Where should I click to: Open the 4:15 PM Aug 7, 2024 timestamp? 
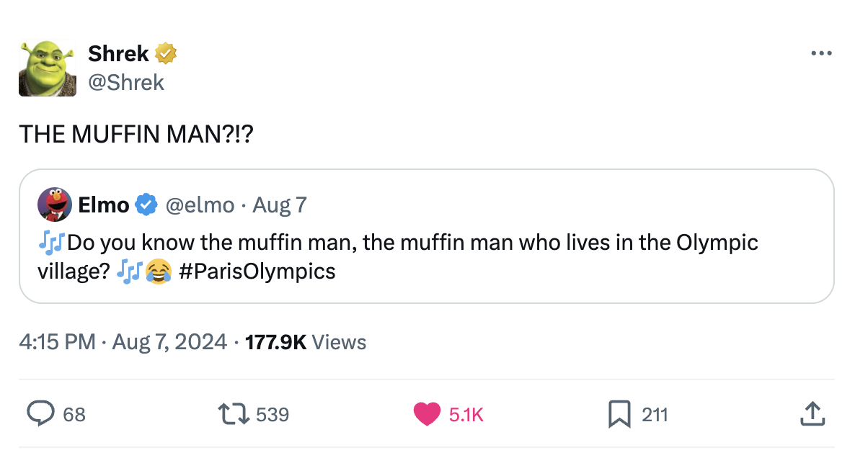[123, 342]
